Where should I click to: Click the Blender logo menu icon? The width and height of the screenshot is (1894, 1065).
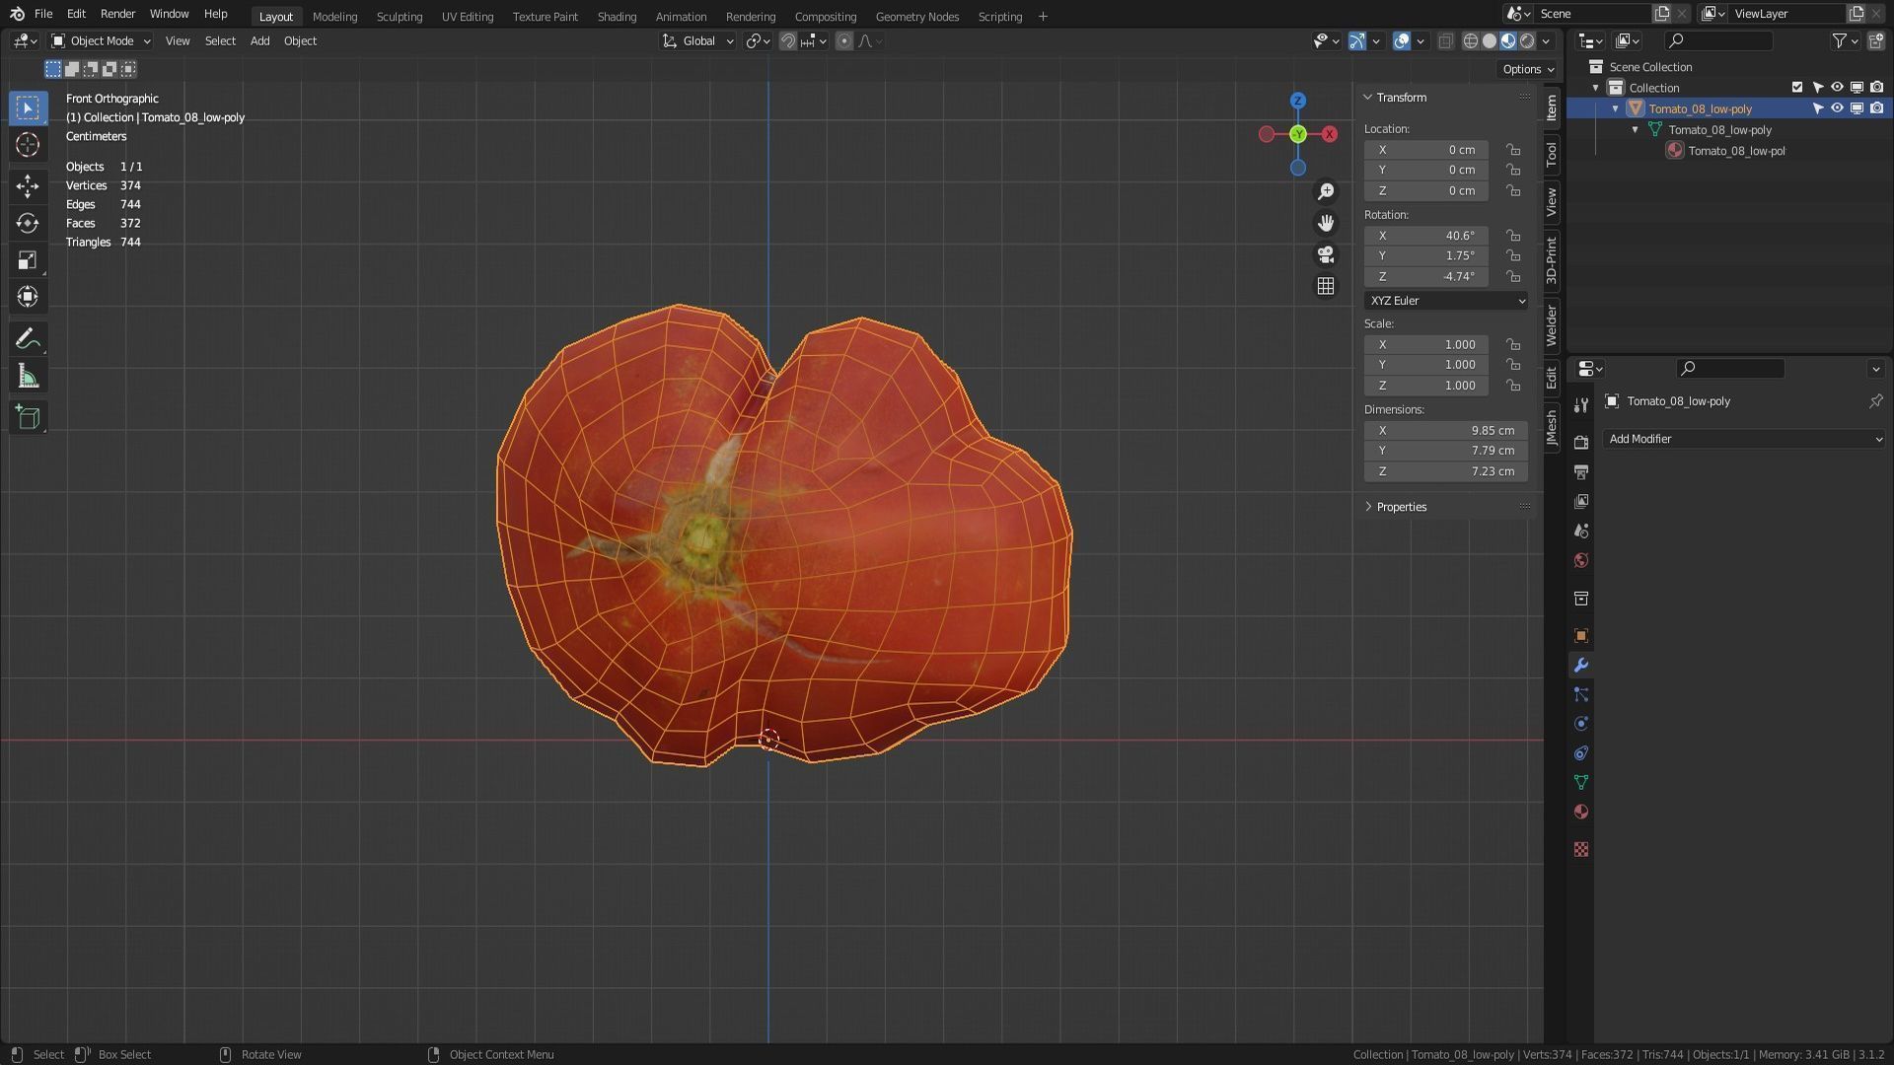(17, 14)
